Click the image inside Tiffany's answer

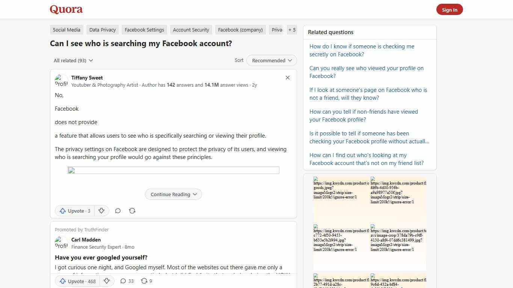coord(173,170)
